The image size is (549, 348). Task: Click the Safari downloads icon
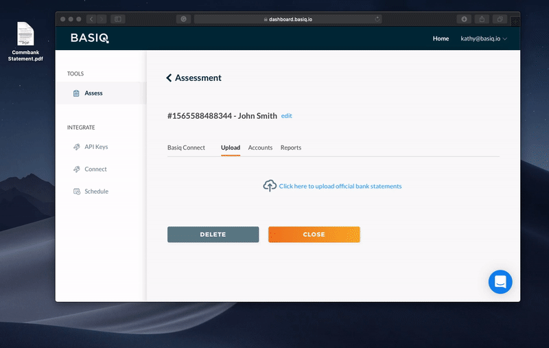(x=464, y=19)
